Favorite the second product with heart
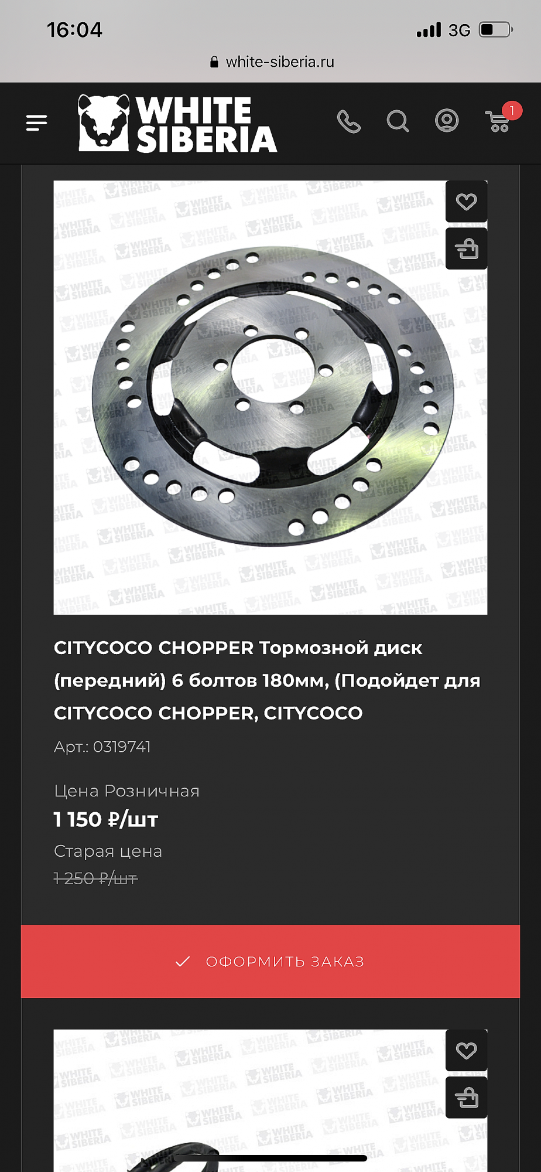This screenshot has height=1172, width=541. (466, 1051)
